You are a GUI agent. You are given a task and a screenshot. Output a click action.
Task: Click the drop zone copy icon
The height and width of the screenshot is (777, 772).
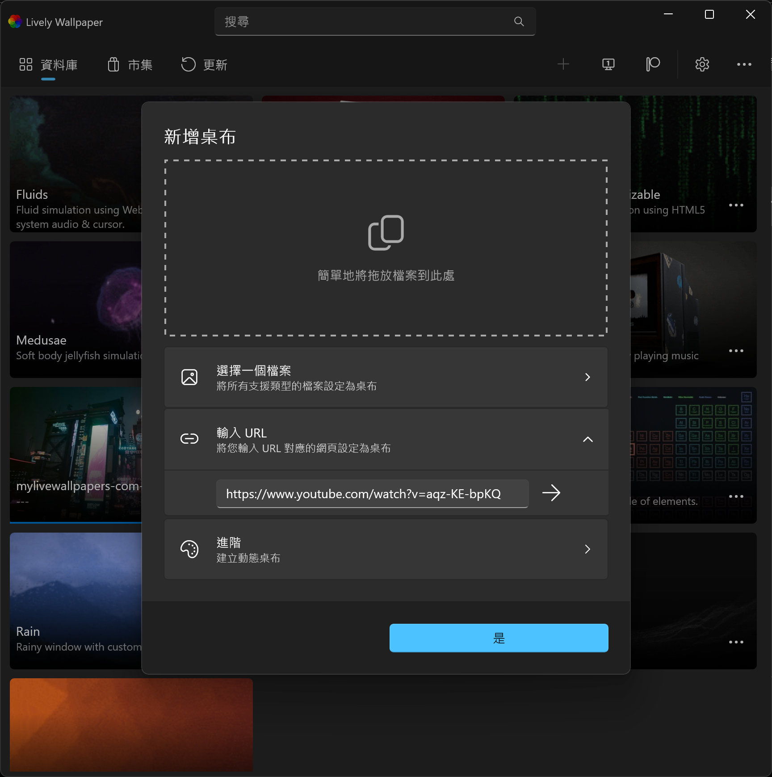386,233
